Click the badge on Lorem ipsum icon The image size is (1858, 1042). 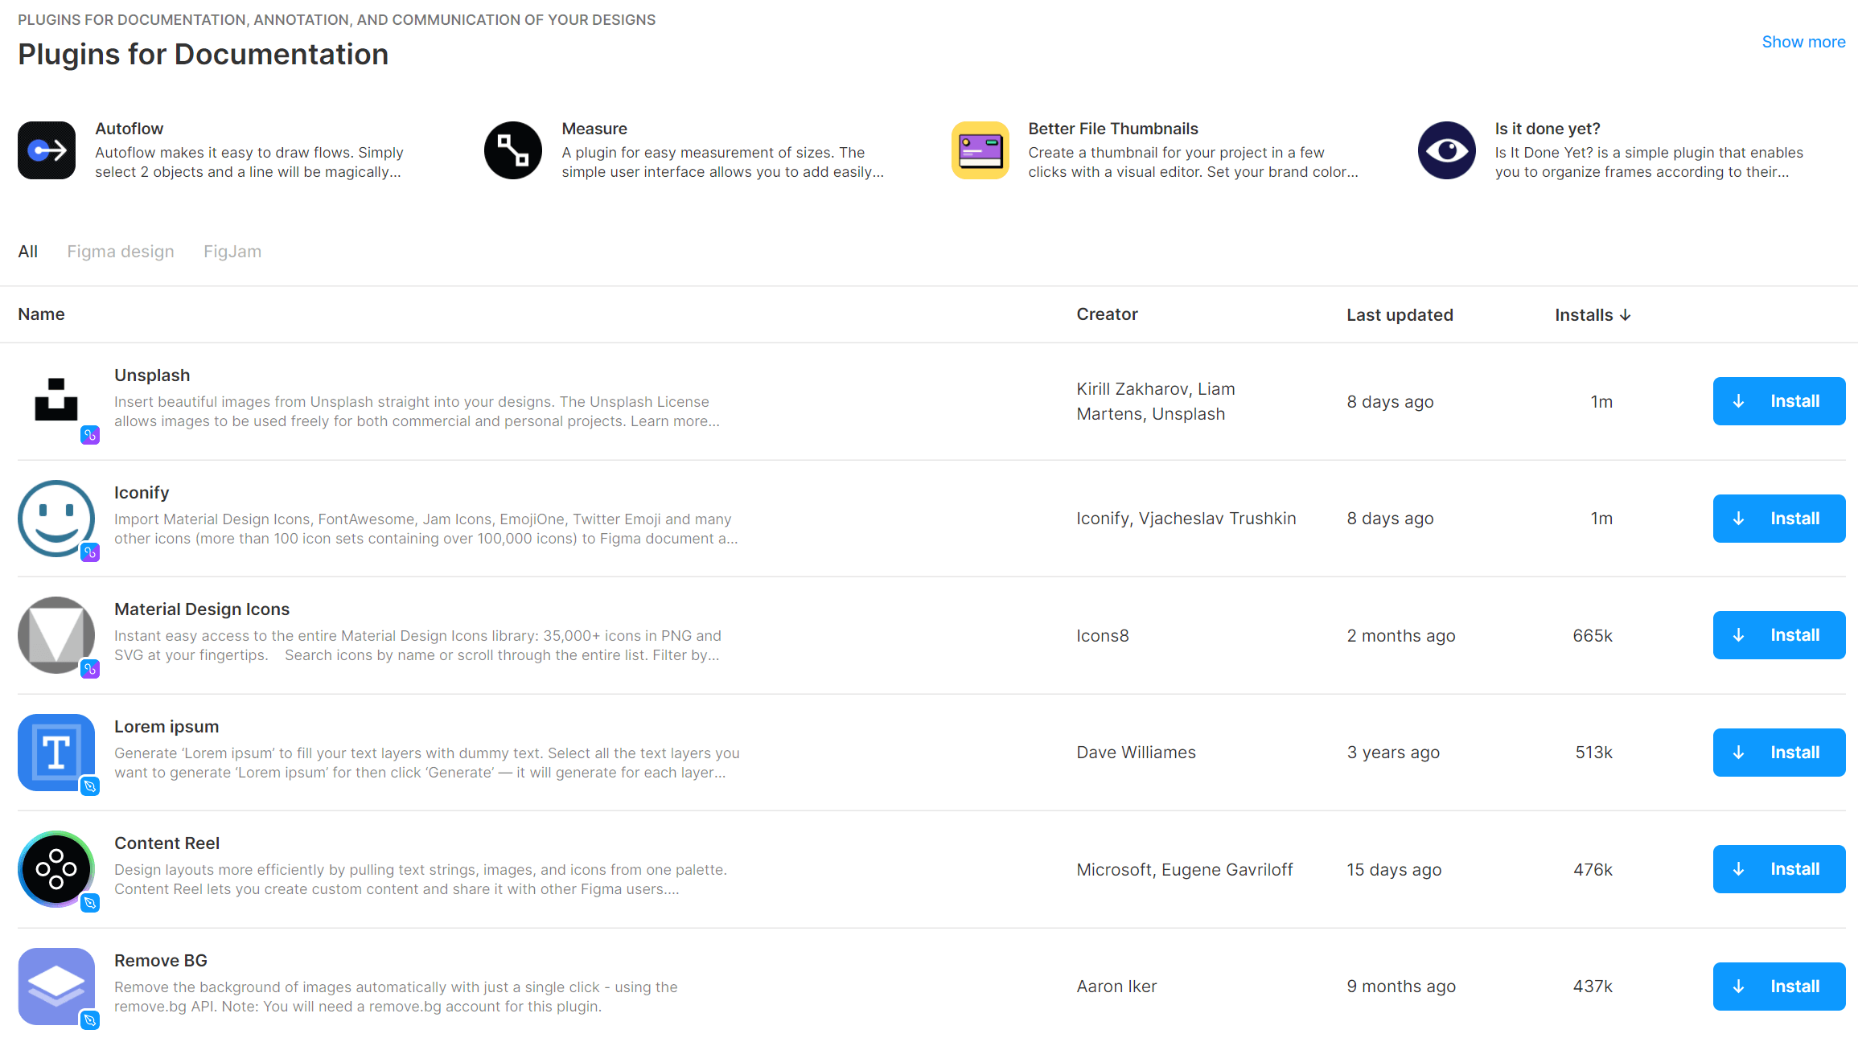(90, 786)
